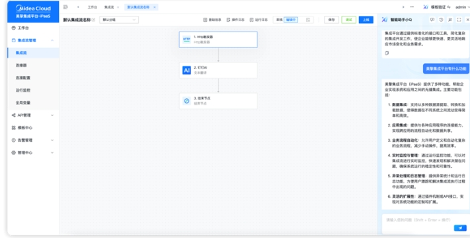The width and height of the screenshot is (470, 238).
Task: Select 集成流 in the sidebar
Action: coord(33,53)
